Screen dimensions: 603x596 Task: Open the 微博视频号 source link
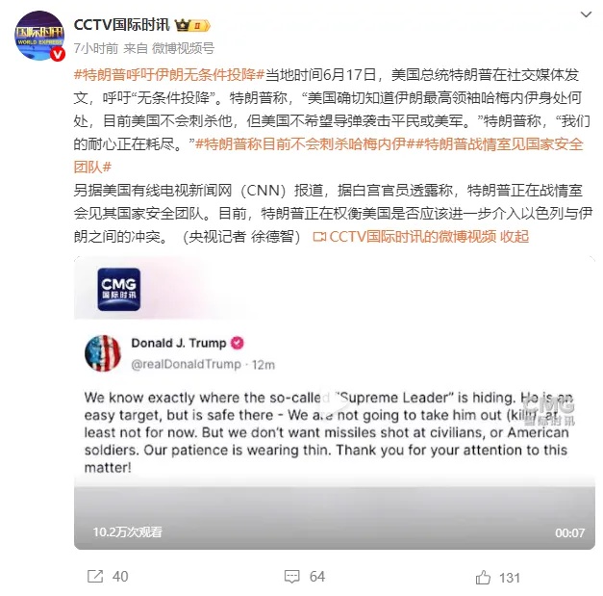click(183, 48)
